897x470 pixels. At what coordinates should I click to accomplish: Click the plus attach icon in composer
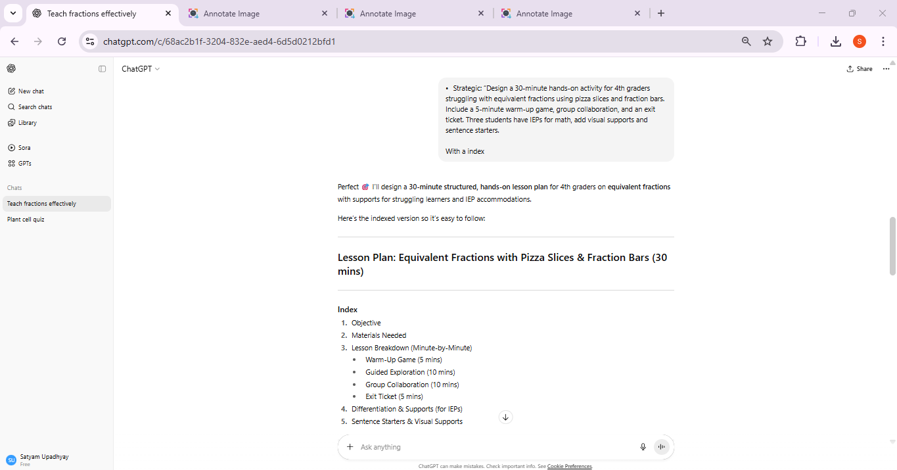click(x=350, y=447)
